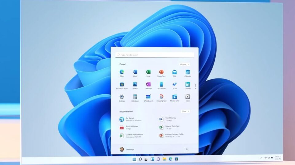Open Excel pinned app
This screenshot has height=165, width=295.
point(148,73)
